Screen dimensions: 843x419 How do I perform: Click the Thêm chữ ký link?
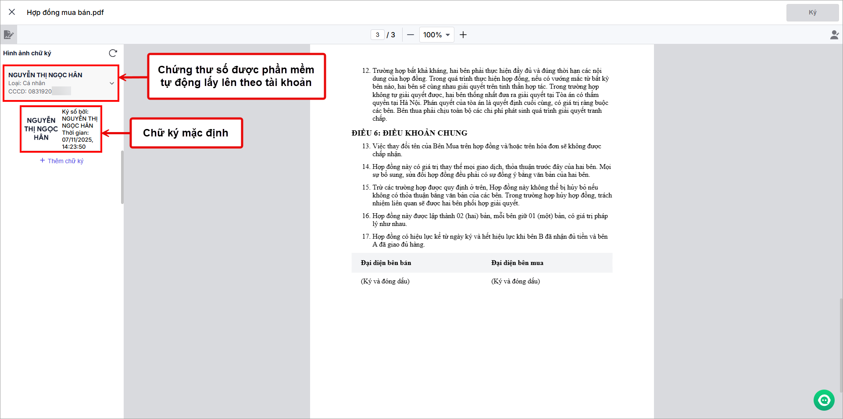coord(62,161)
